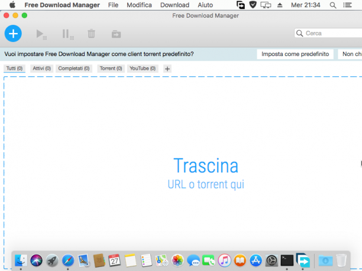Image resolution: width=362 pixels, height=271 pixels.
Task: Click the Trascina drop zone text
Action: pos(206,165)
